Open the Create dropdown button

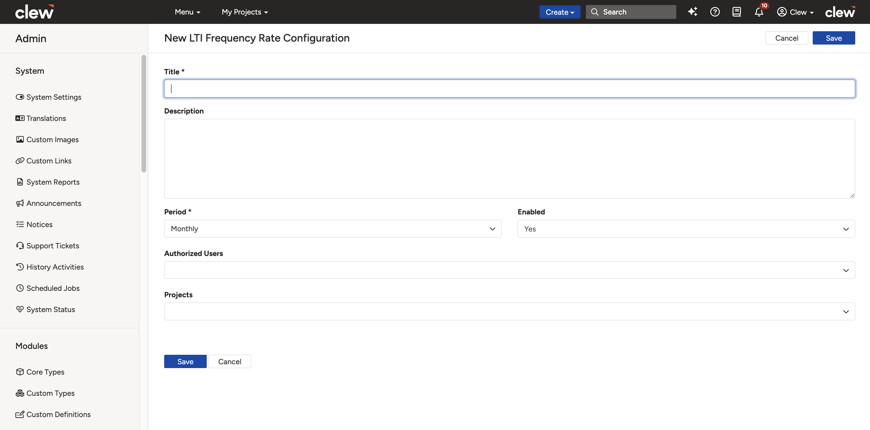560,12
